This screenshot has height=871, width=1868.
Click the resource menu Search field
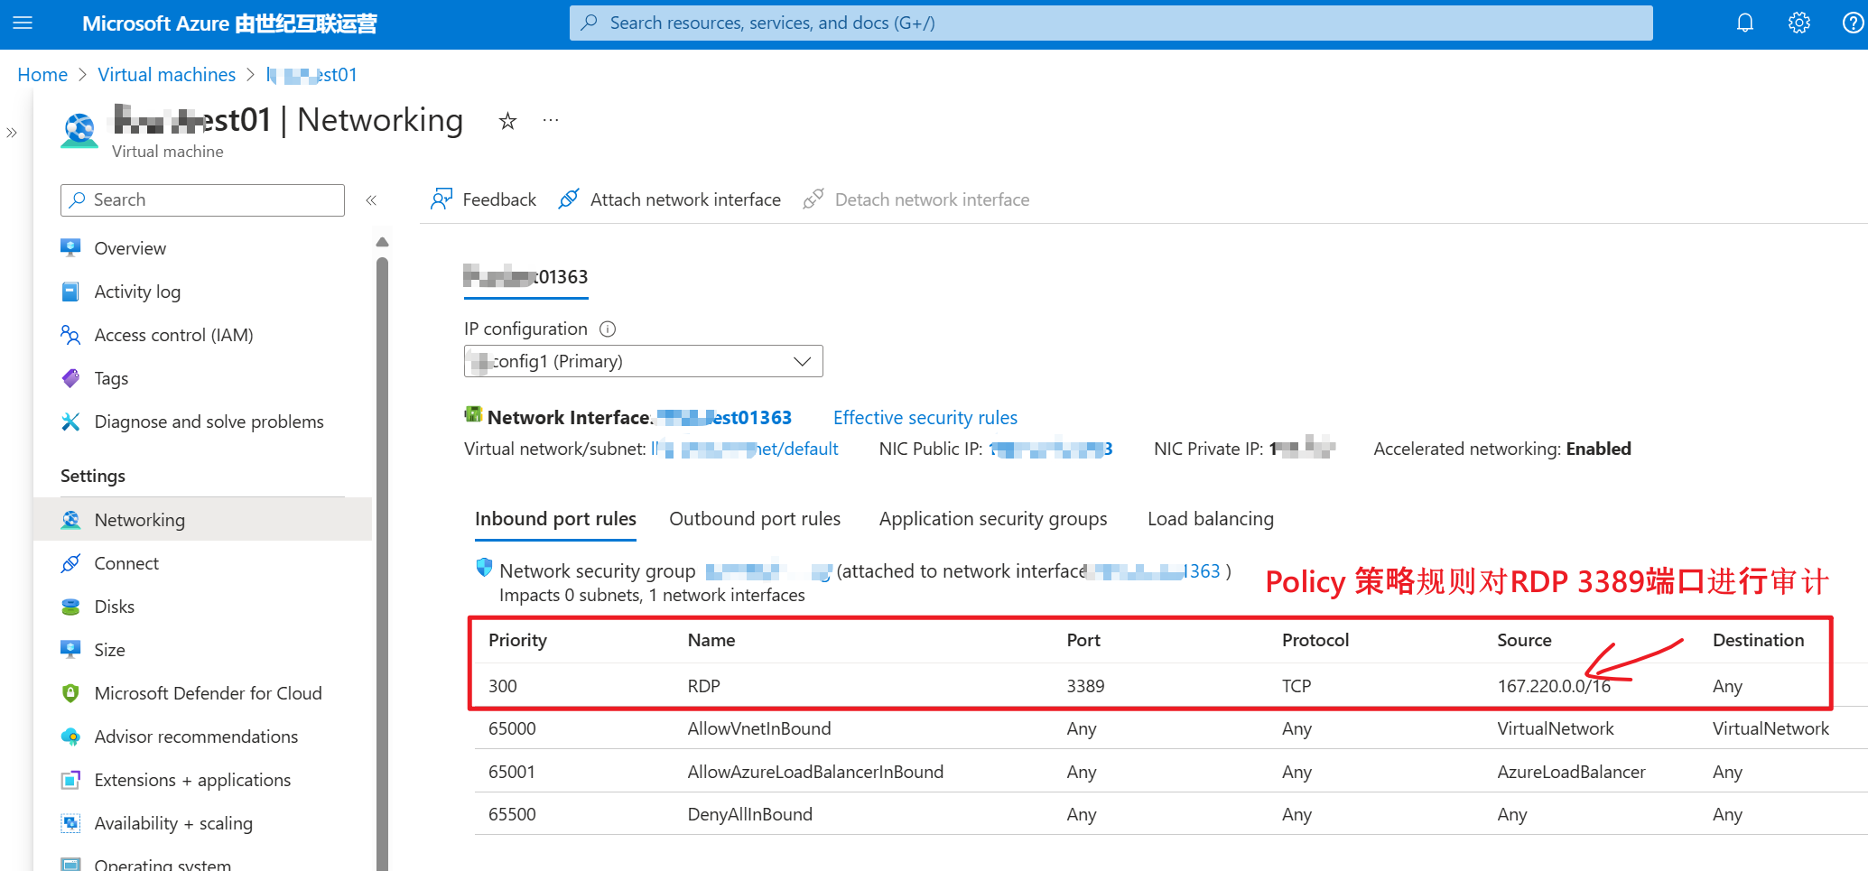click(x=202, y=200)
